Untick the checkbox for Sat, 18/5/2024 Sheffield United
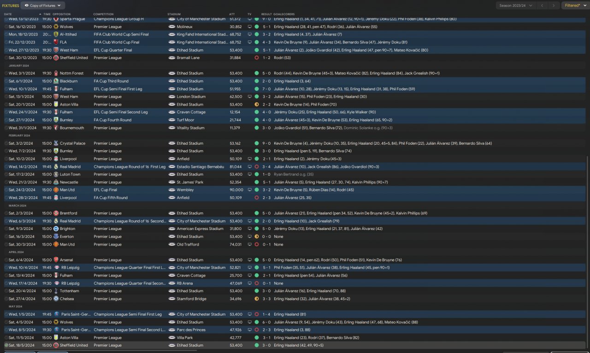This screenshot has width=590, height=353. [6, 345]
